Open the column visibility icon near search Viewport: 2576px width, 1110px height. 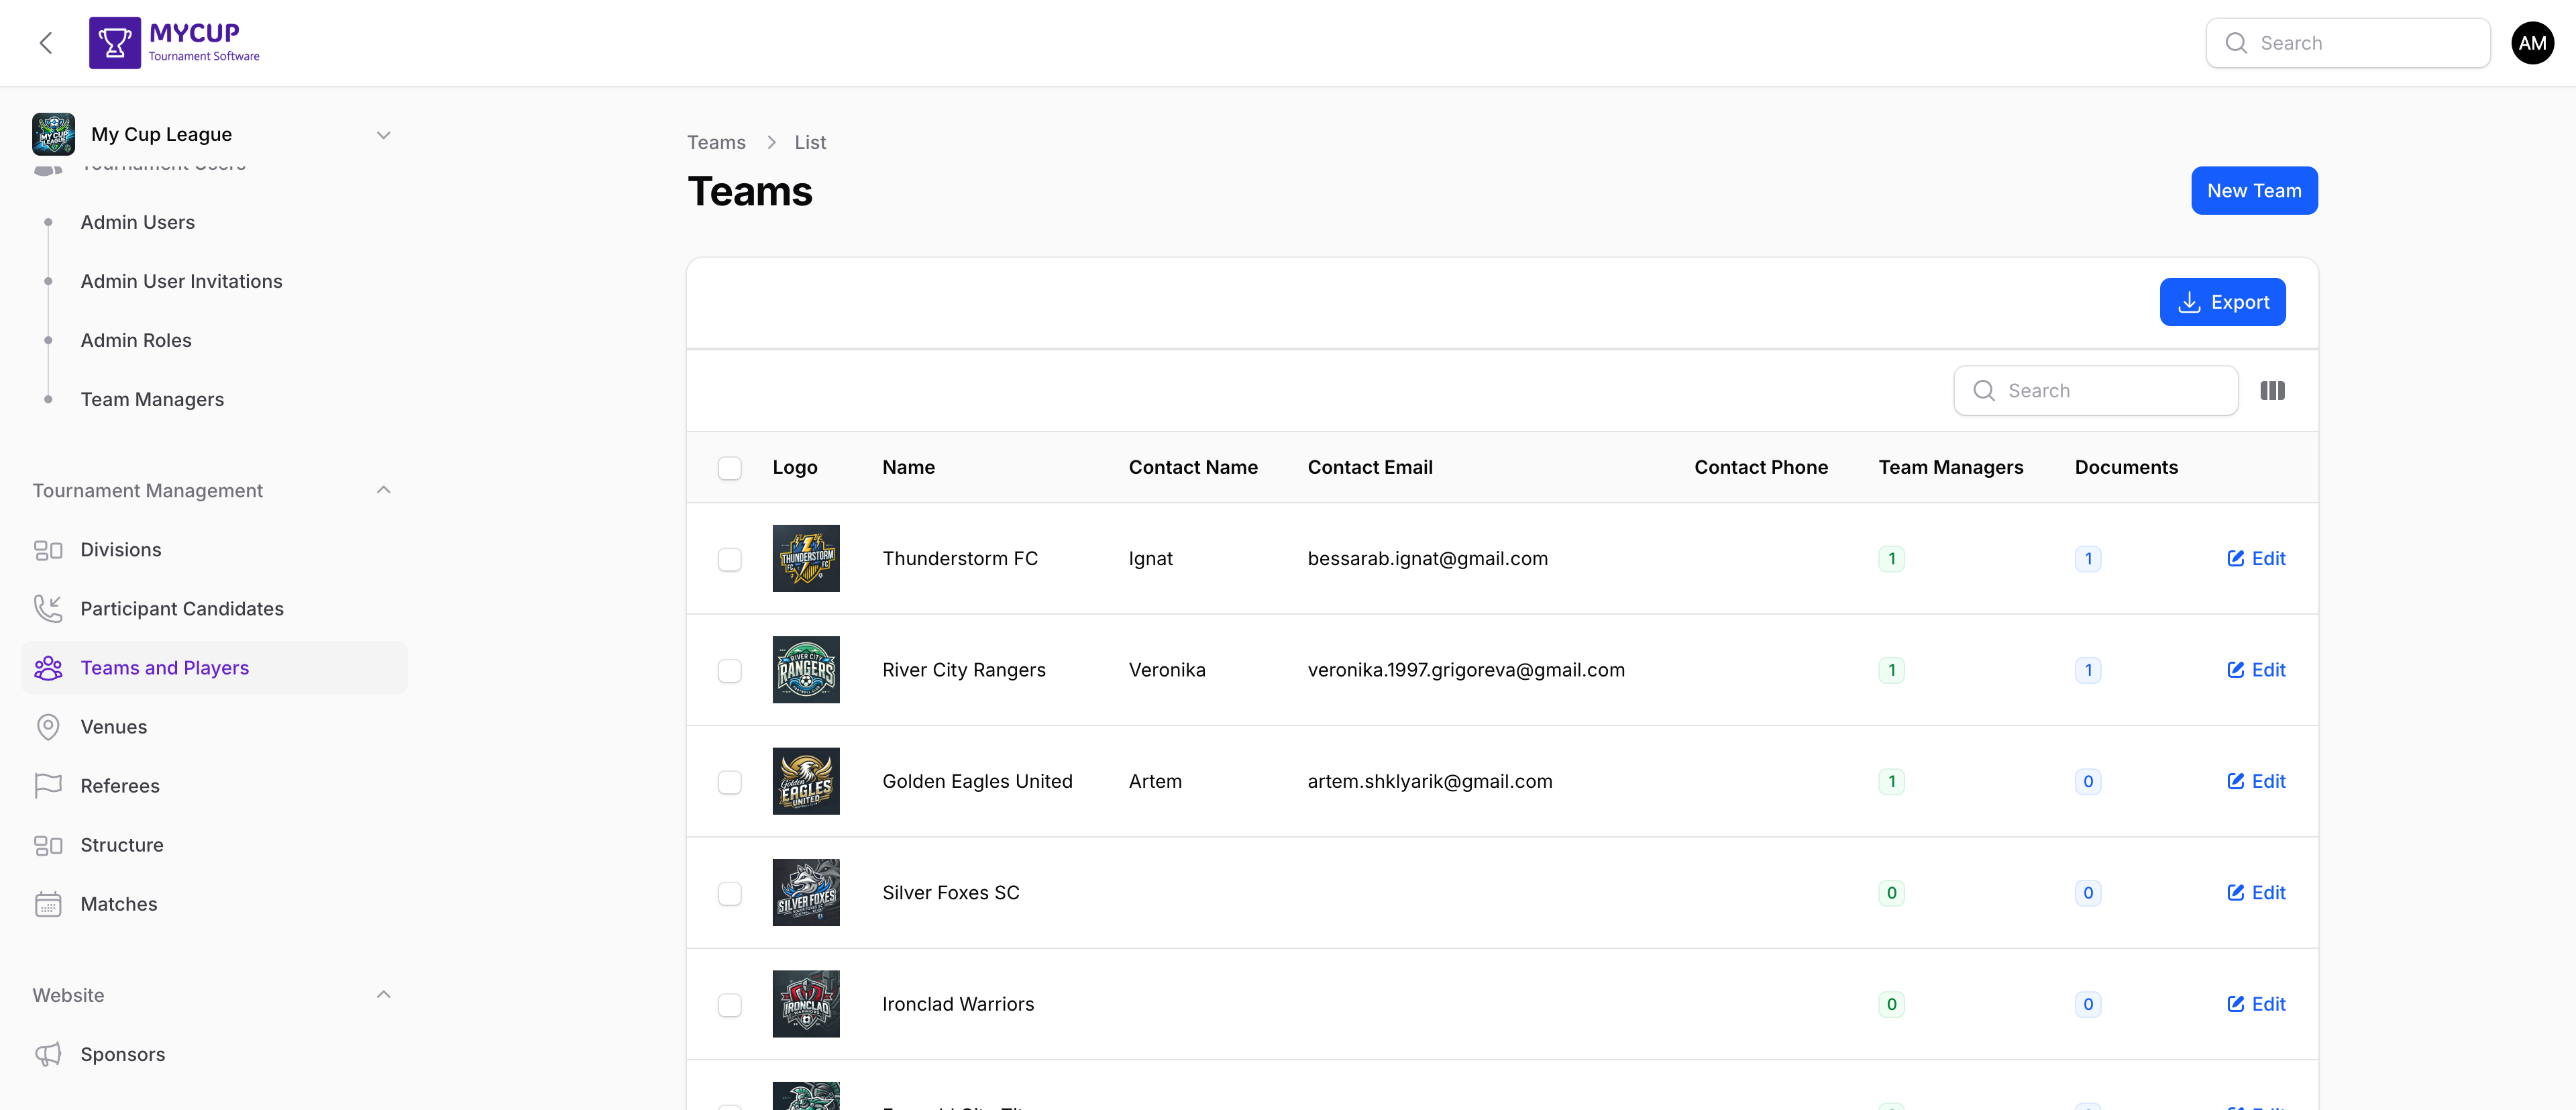pyautogui.click(x=2273, y=390)
